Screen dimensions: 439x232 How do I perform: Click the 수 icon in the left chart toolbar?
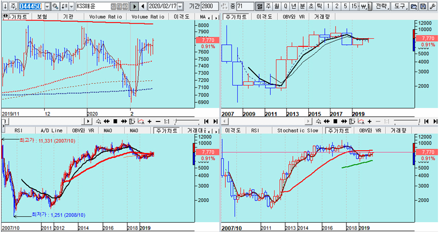98,121
